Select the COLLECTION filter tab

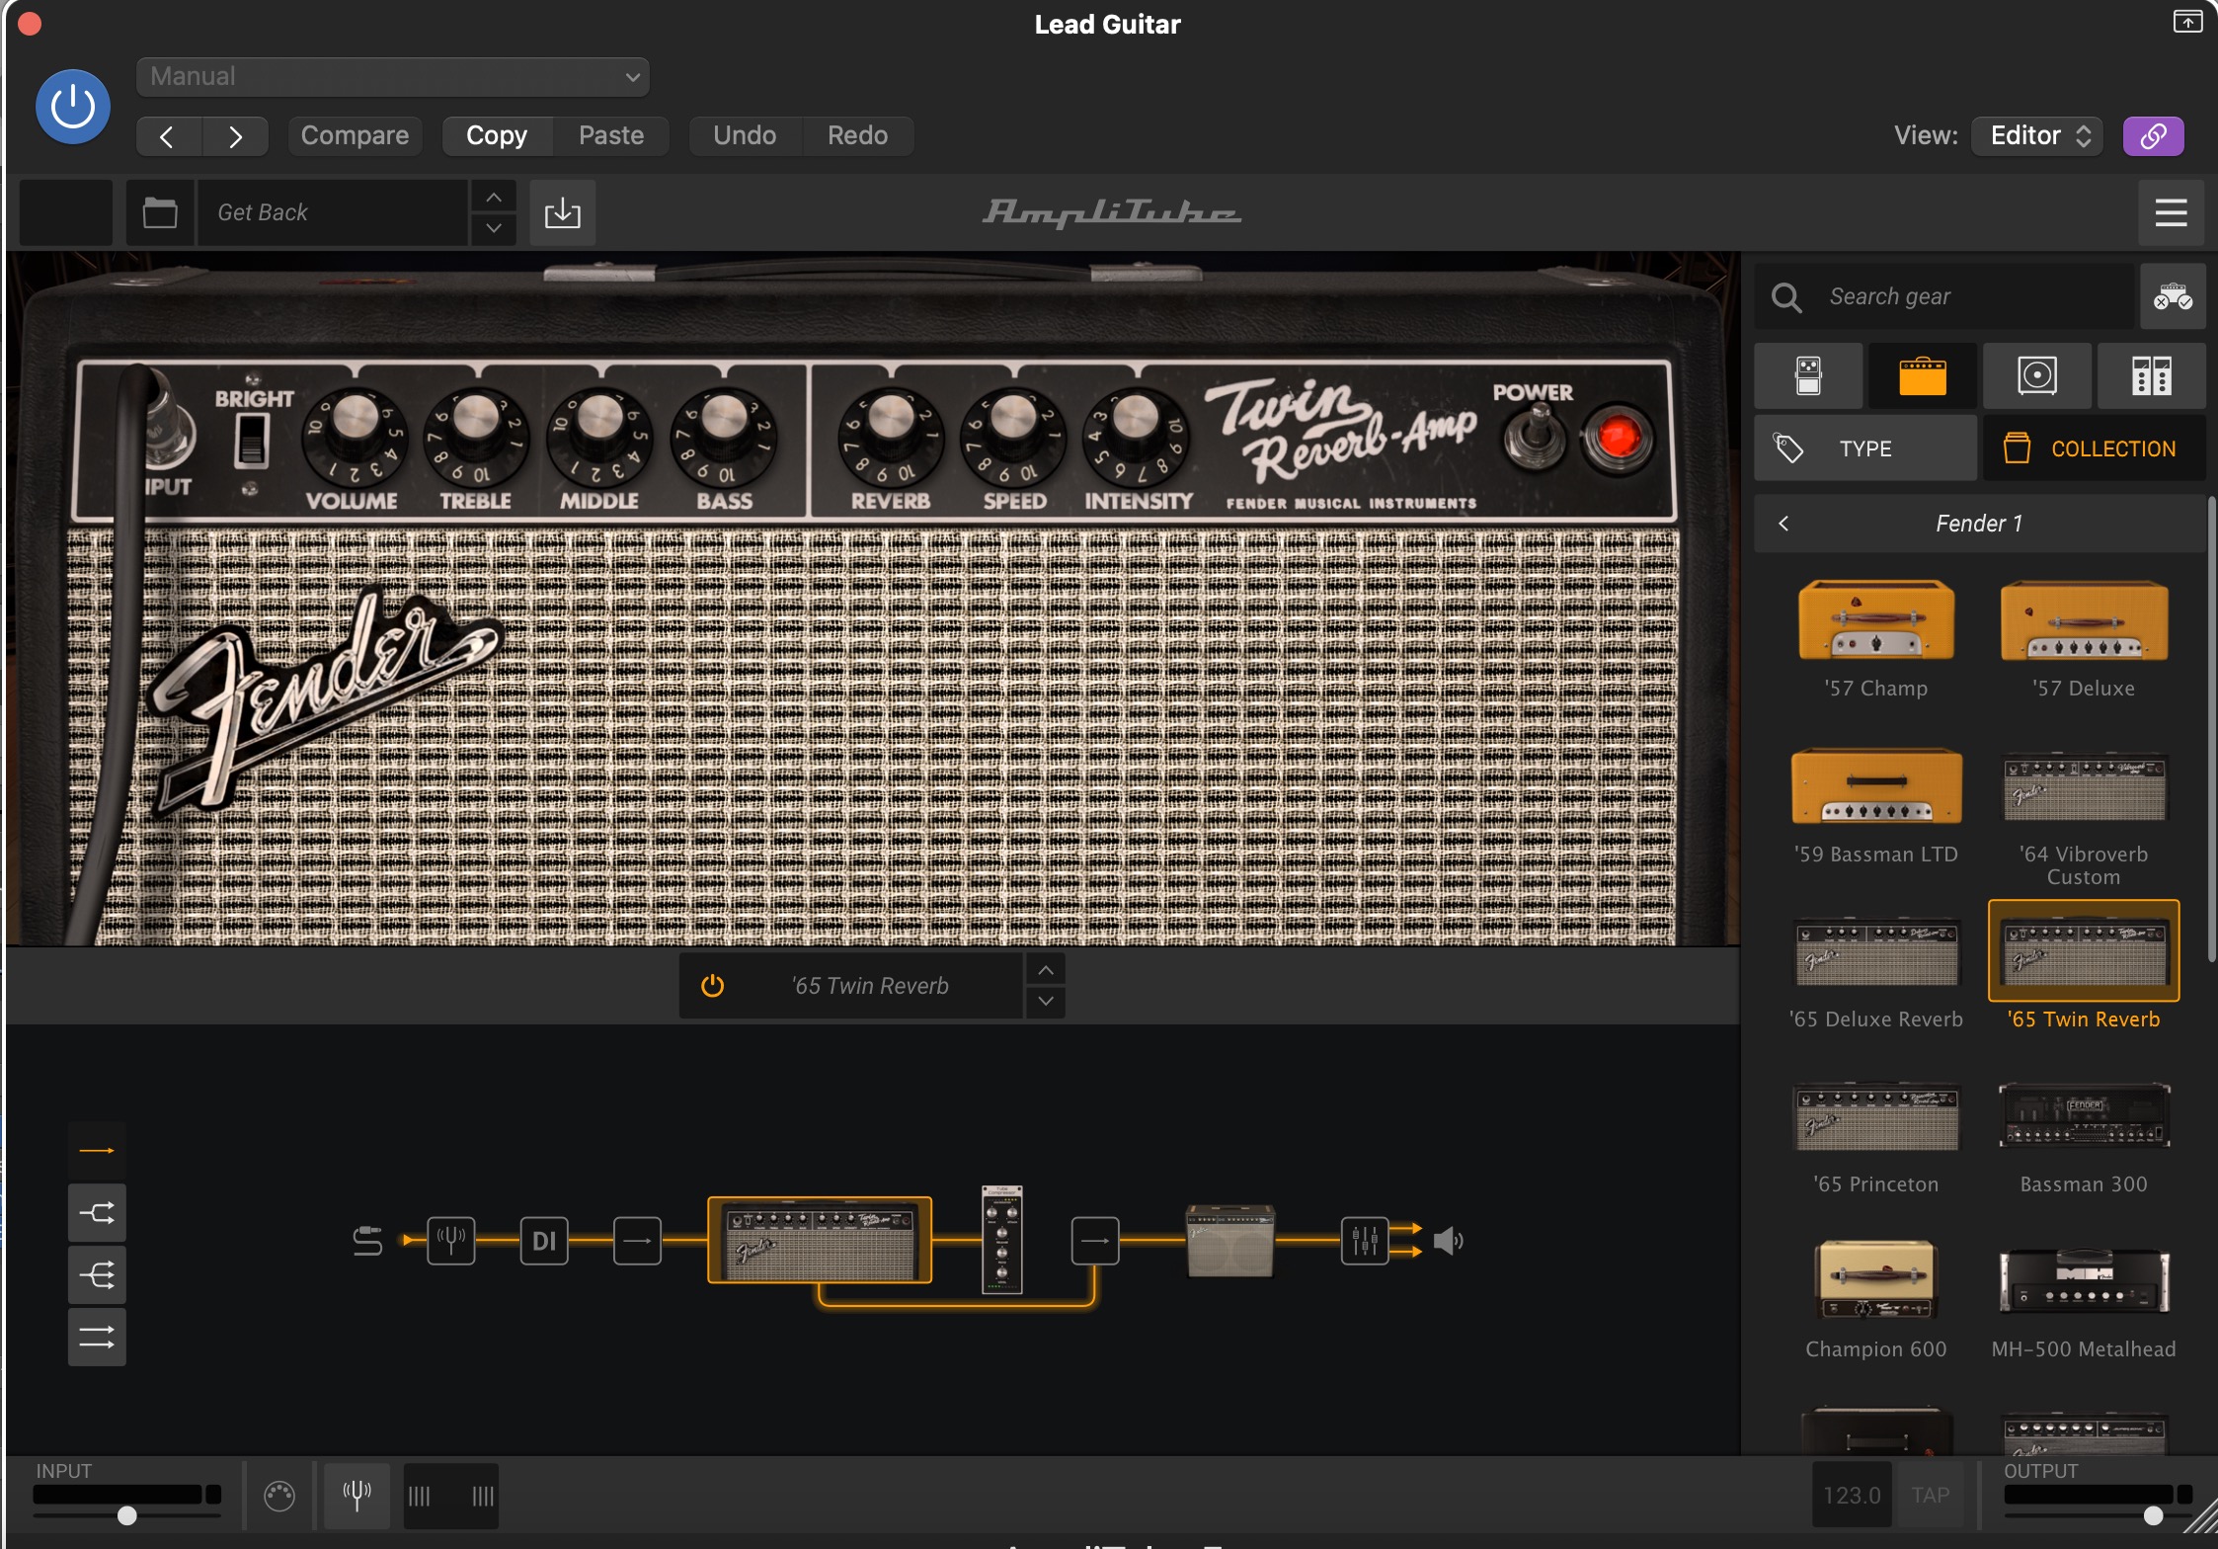pyautogui.click(x=2095, y=448)
